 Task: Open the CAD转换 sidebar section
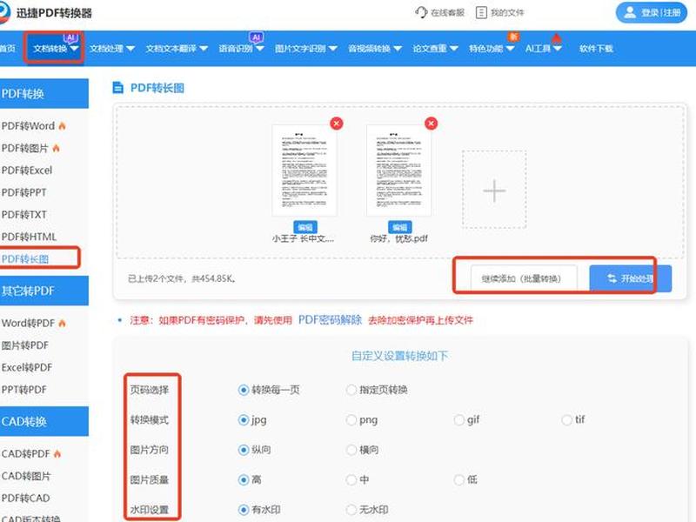[44, 421]
